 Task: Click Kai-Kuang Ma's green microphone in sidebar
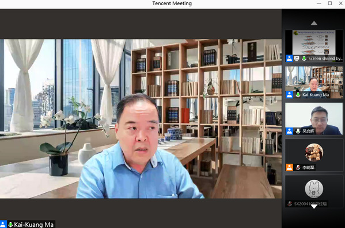coord(298,95)
